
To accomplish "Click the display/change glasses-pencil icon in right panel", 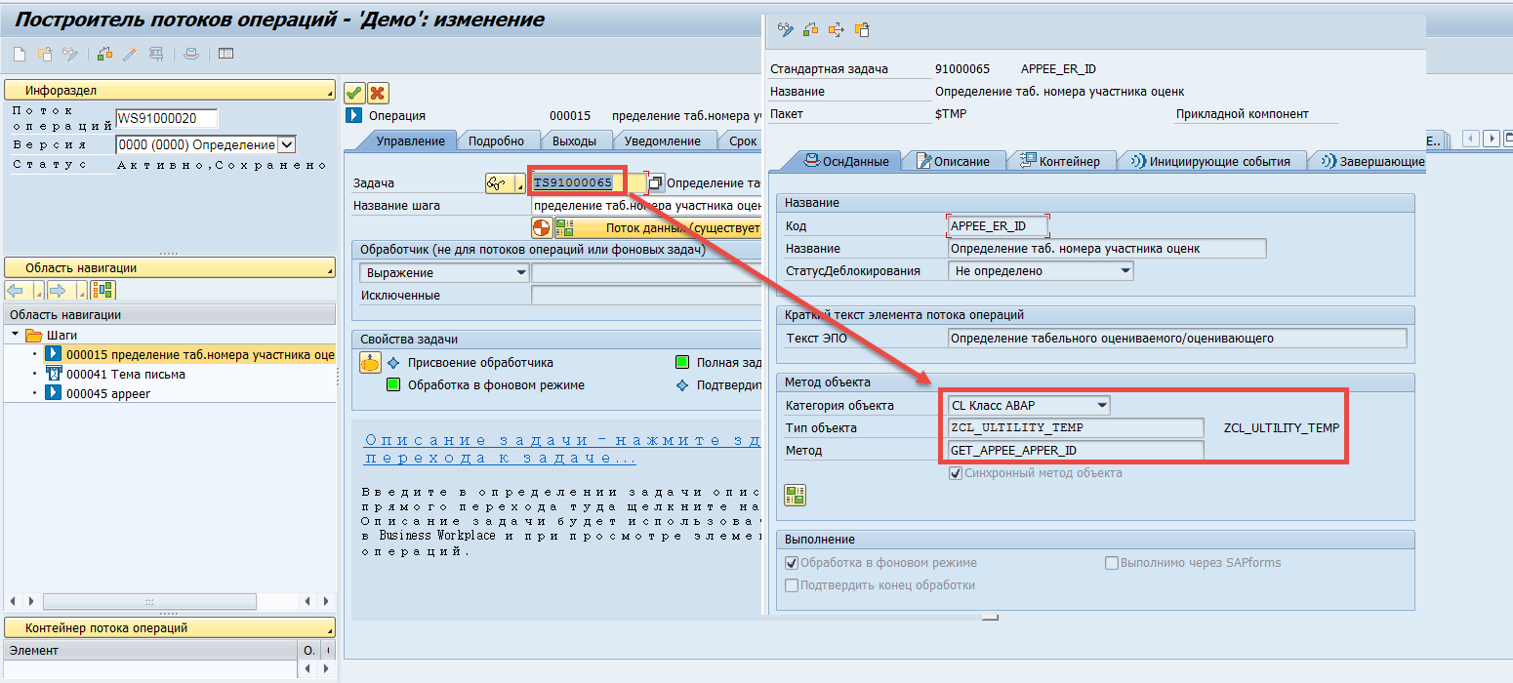I will pyautogui.click(x=785, y=30).
